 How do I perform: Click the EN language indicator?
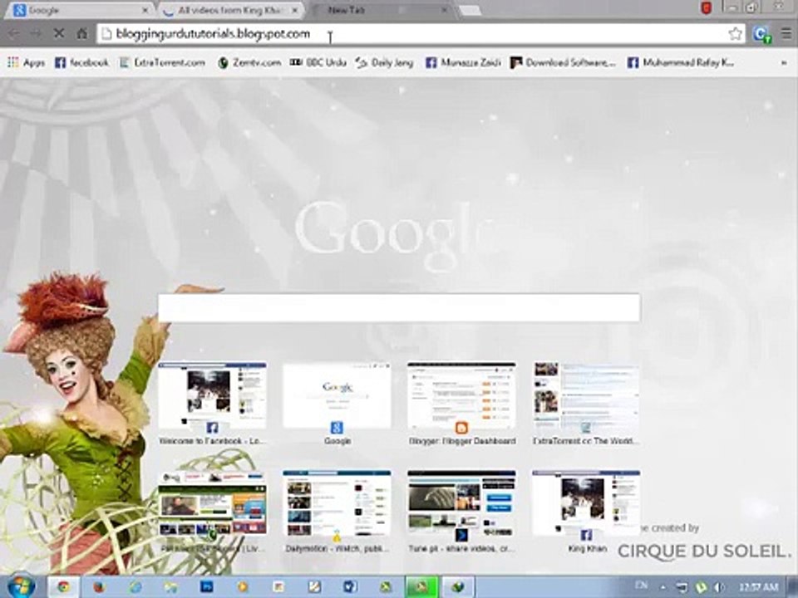tap(641, 586)
